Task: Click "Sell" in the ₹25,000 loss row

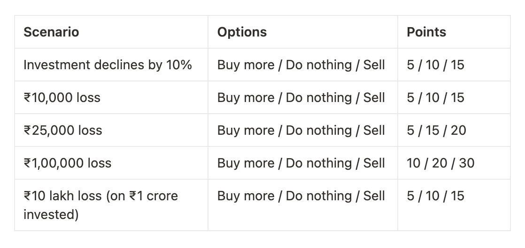Action: pos(374,130)
